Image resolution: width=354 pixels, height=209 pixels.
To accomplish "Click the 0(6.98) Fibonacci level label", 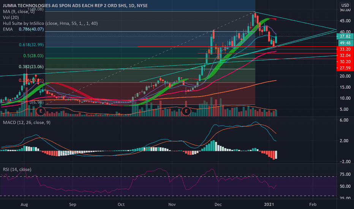I will 36,102.
